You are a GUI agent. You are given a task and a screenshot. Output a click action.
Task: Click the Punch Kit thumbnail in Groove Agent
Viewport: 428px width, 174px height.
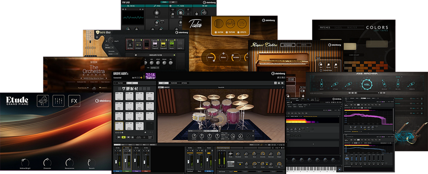150,76
